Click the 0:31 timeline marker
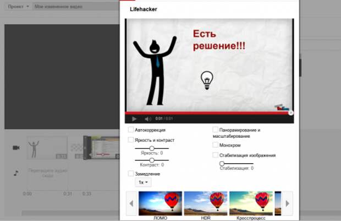 (68, 193)
